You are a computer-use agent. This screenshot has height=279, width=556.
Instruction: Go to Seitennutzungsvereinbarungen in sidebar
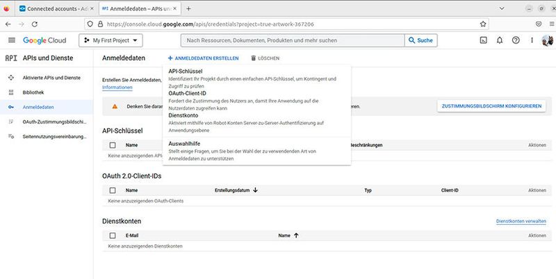pyautogui.click(x=55, y=136)
